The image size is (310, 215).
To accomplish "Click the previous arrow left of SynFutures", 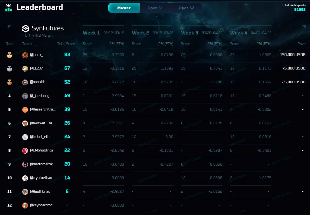I will pyautogui.click(x=9, y=27).
